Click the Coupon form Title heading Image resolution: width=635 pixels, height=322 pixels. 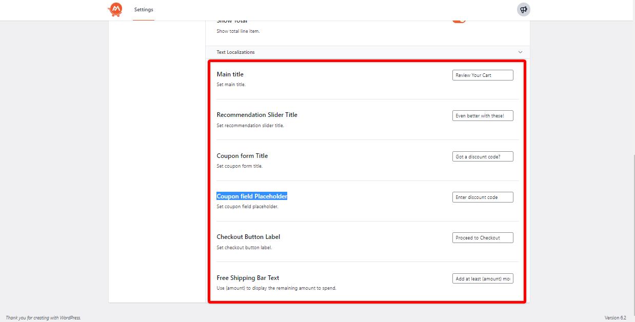(242, 156)
